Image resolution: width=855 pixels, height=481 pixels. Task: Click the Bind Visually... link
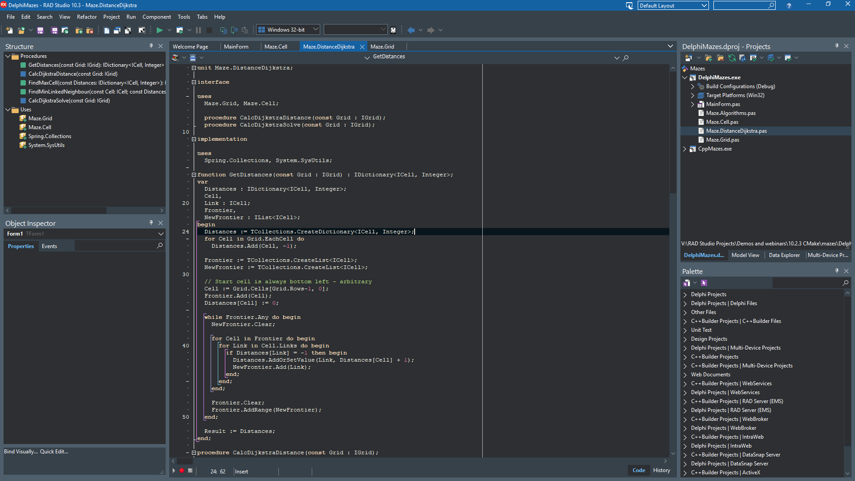20,452
